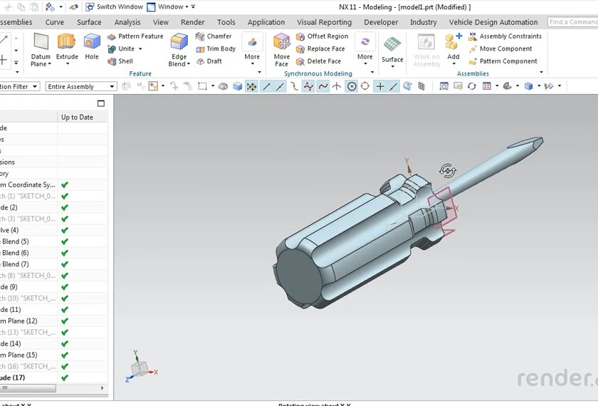Click the Switch Window button
This screenshot has width=598, height=406.
(x=114, y=7)
